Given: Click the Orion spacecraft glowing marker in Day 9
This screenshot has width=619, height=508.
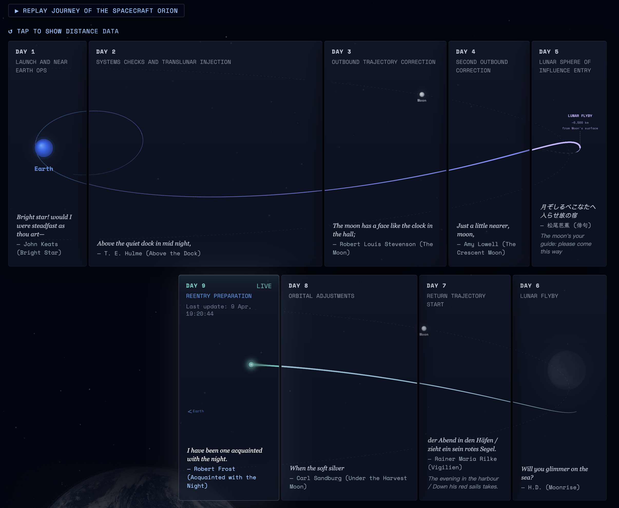Looking at the screenshot, I should (251, 364).
